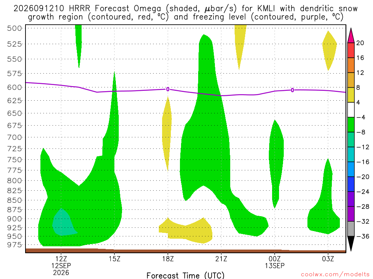The image size is (373, 279).
Task: Select the orange swatch in the color legend
Action: pos(351,65)
